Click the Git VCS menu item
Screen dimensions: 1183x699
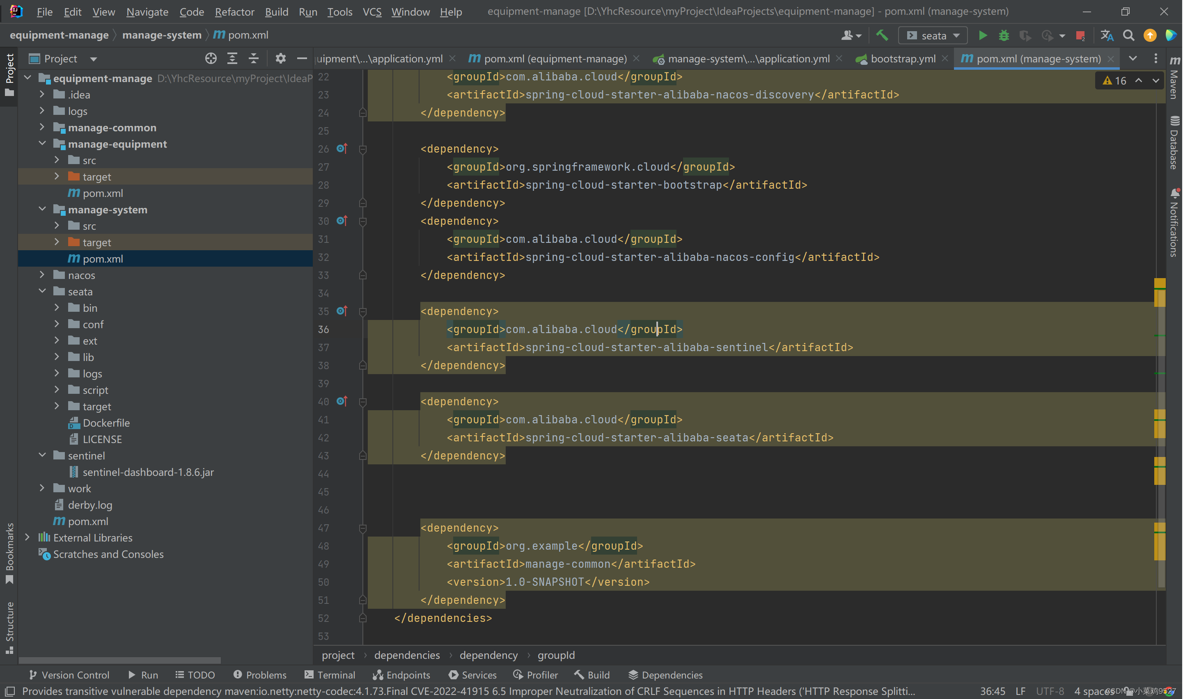click(x=372, y=11)
